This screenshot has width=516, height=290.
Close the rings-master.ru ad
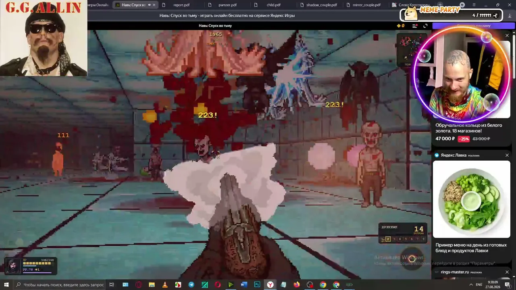(507, 272)
